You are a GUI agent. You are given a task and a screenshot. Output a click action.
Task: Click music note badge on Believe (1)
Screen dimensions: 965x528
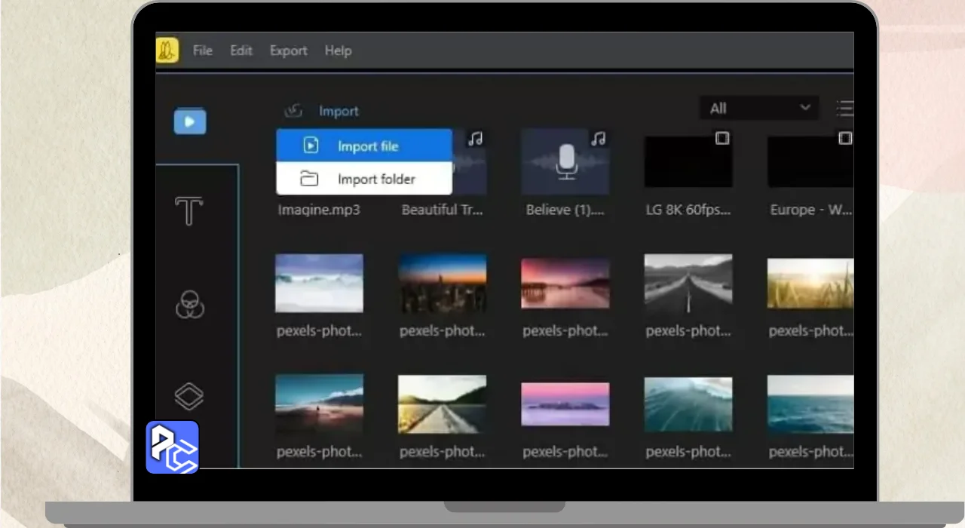(598, 139)
